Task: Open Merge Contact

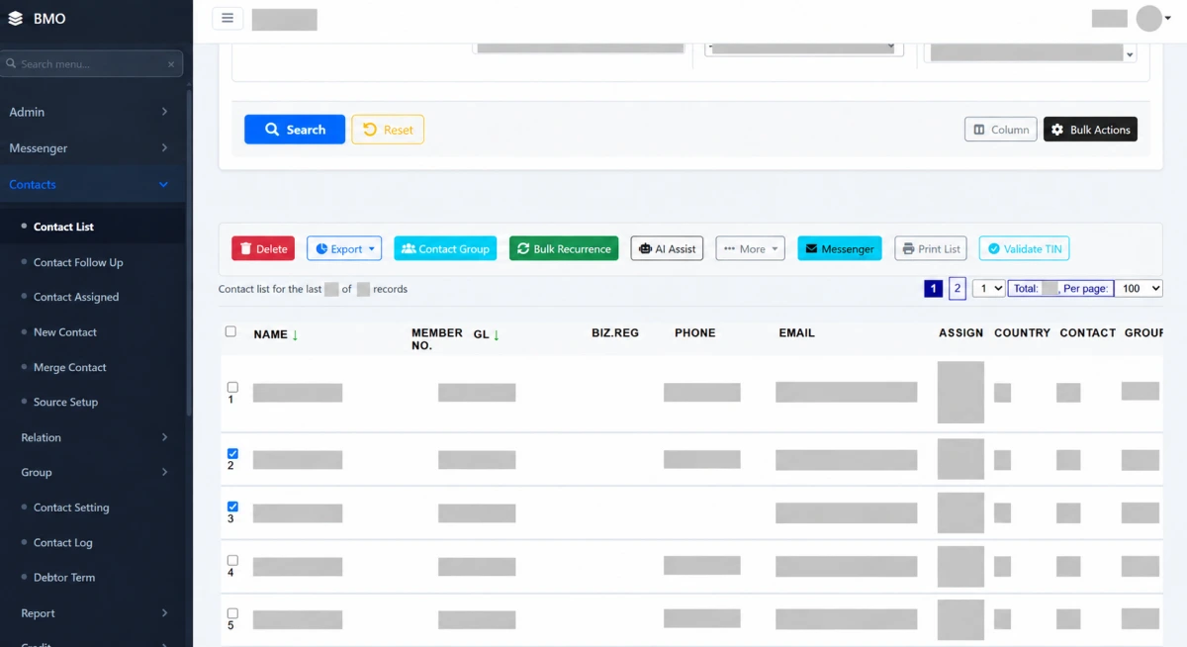Action: pyautogui.click(x=69, y=367)
